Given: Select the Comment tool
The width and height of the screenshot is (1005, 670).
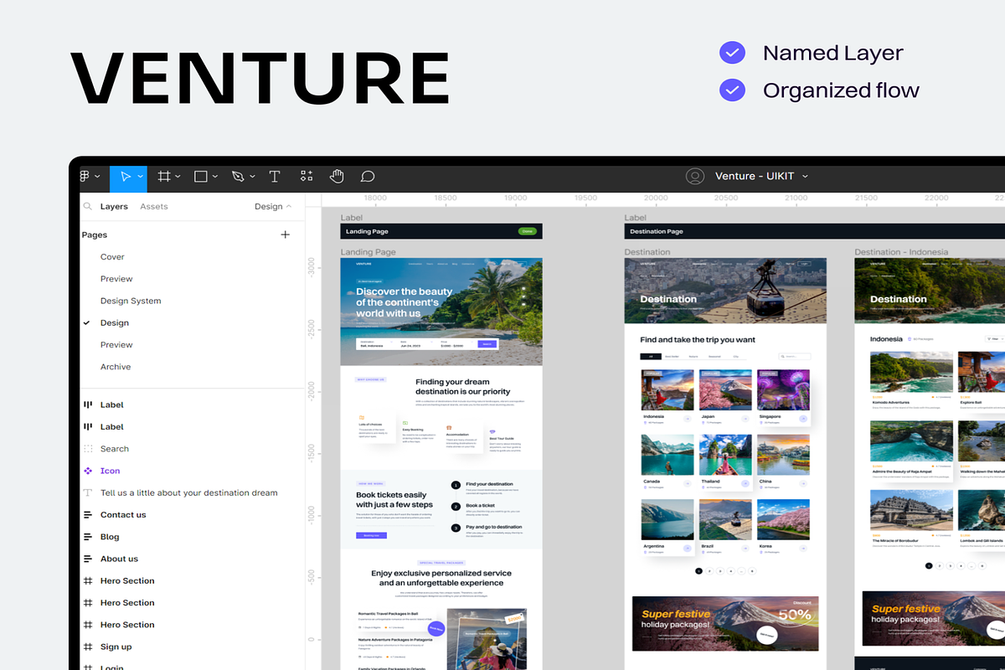Looking at the screenshot, I should pos(367,176).
